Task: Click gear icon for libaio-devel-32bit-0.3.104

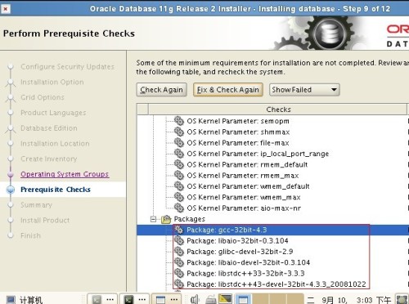Action: point(179,262)
